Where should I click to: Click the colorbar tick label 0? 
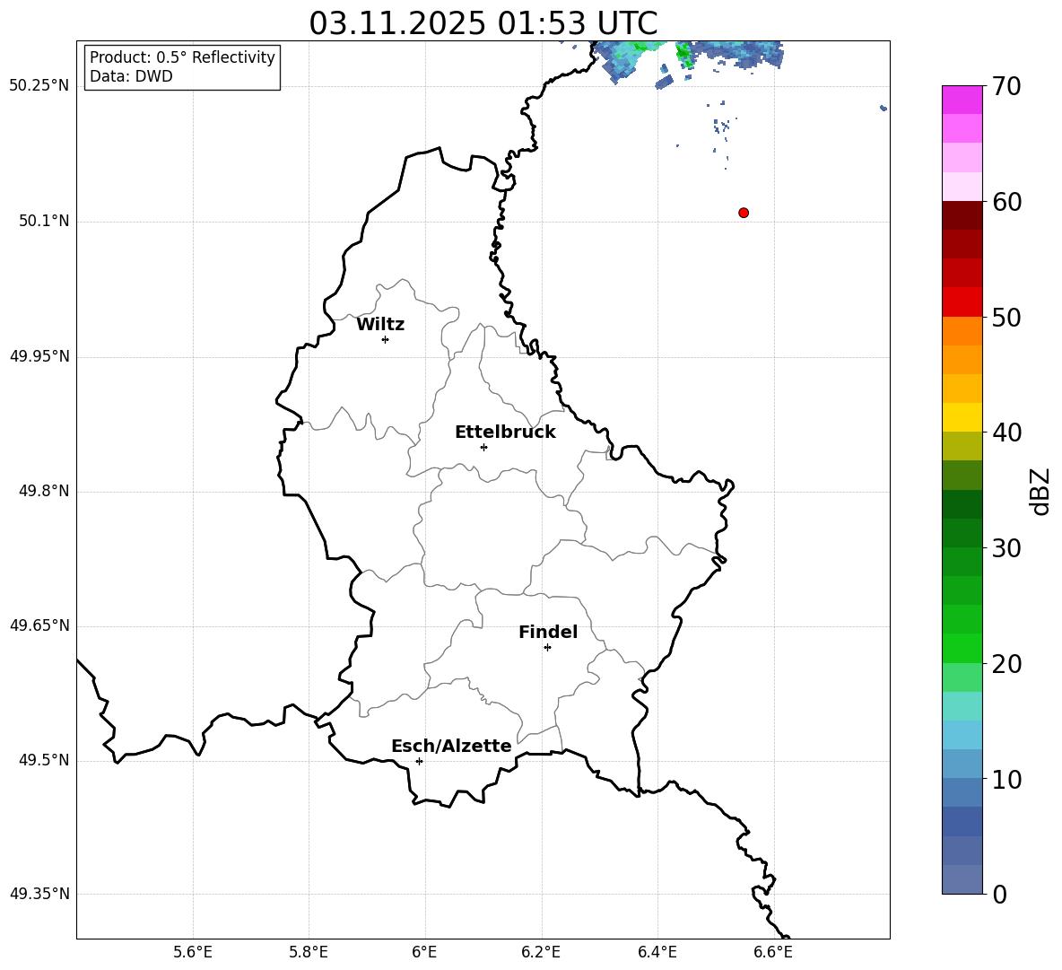pyautogui.click(x=1000, y=894)
